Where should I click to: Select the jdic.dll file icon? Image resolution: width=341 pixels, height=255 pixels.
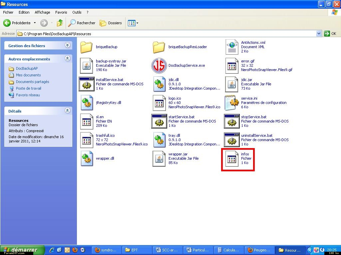159,84
